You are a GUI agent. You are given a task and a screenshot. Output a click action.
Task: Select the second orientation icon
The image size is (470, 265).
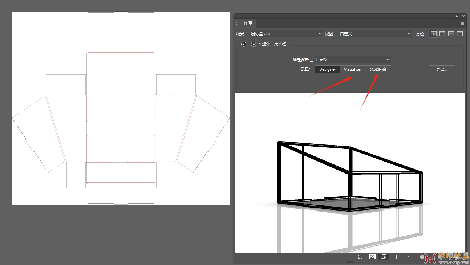click(442, 34)
